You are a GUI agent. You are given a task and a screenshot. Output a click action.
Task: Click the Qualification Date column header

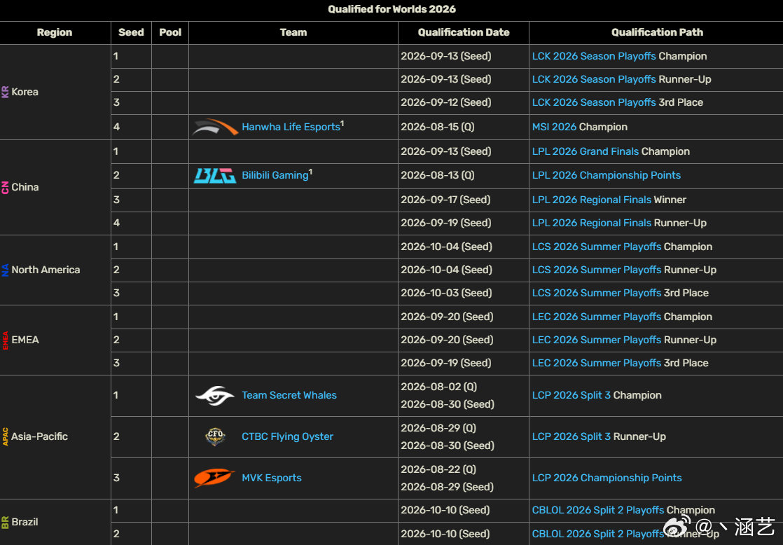click(464, 32)
